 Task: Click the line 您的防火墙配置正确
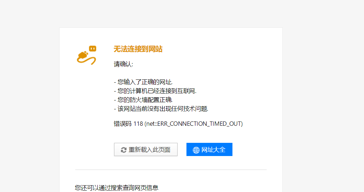click(143, 100)
